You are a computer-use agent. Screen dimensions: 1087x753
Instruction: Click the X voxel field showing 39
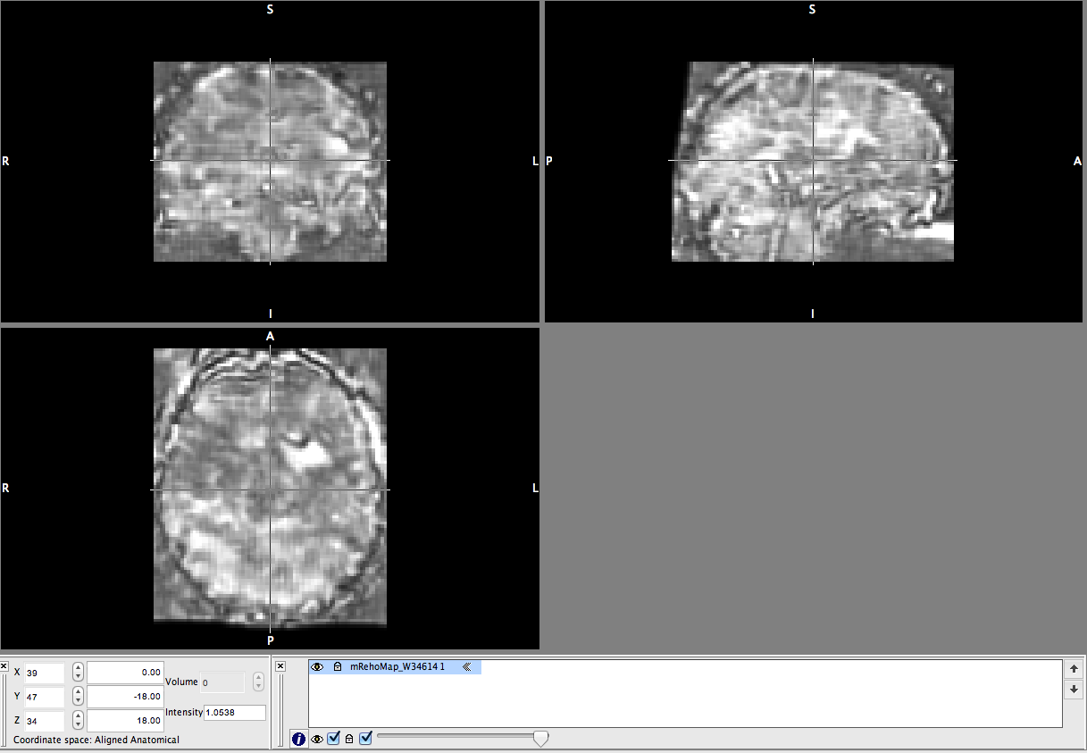pyautogui.click(x=45, y=673)
